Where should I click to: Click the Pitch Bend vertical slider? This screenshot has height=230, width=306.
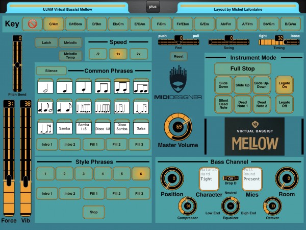pyautogui.click(x=17, y=64)
